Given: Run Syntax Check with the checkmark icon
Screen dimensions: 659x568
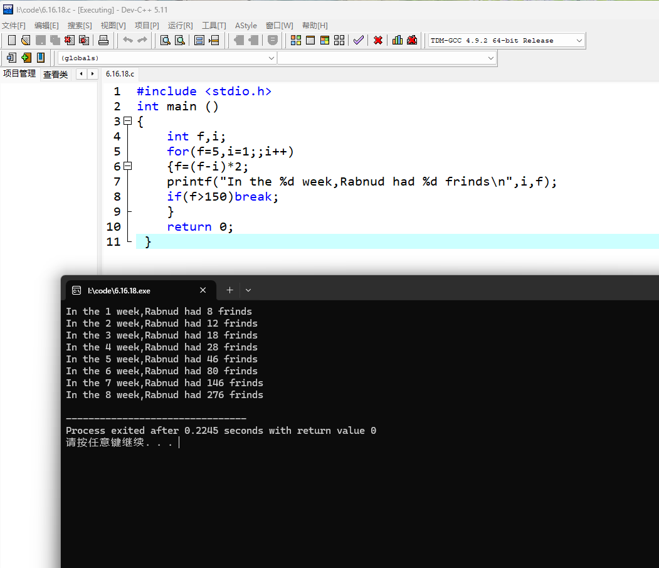Looking at the screenshot, I should [359, 40].
